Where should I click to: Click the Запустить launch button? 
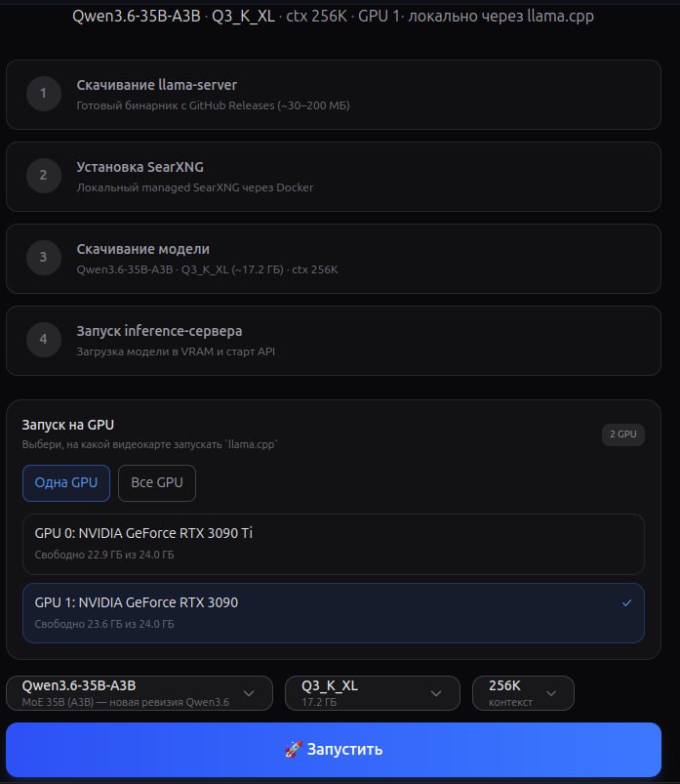pyautogui.click(x=334, y=750)
